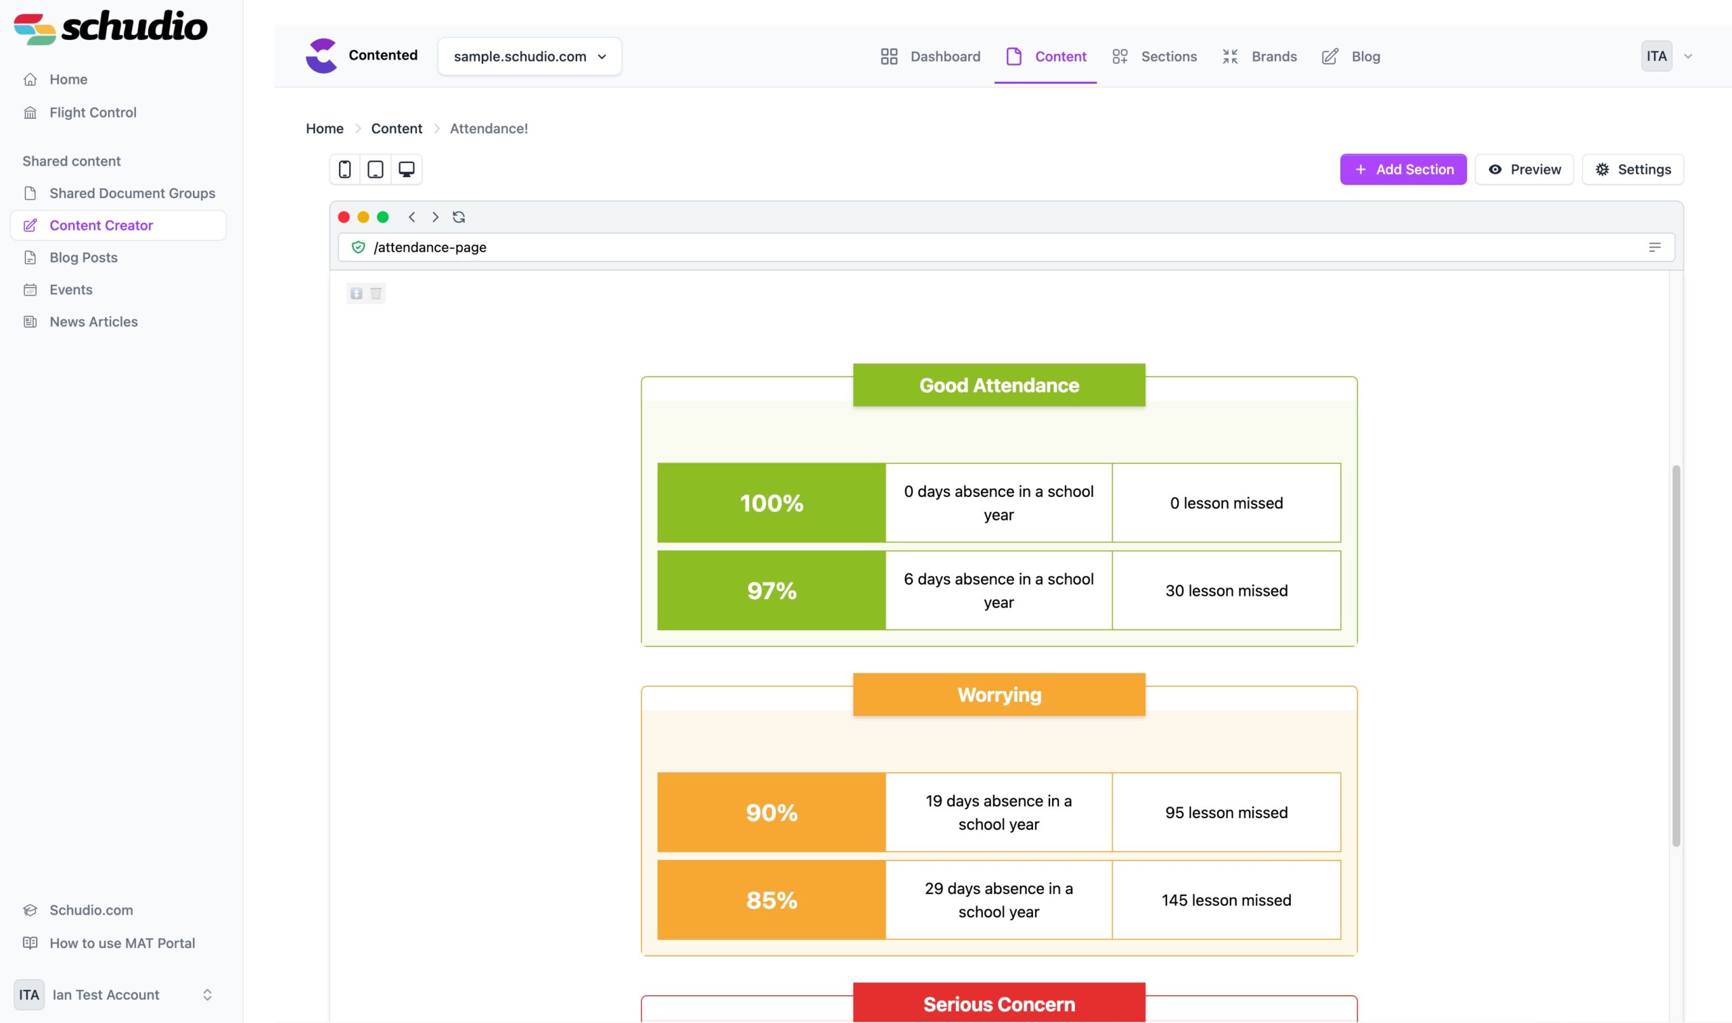Open the sample.schudio.com site dropdown
The image size is (1732, 1023).
point(529,57)
